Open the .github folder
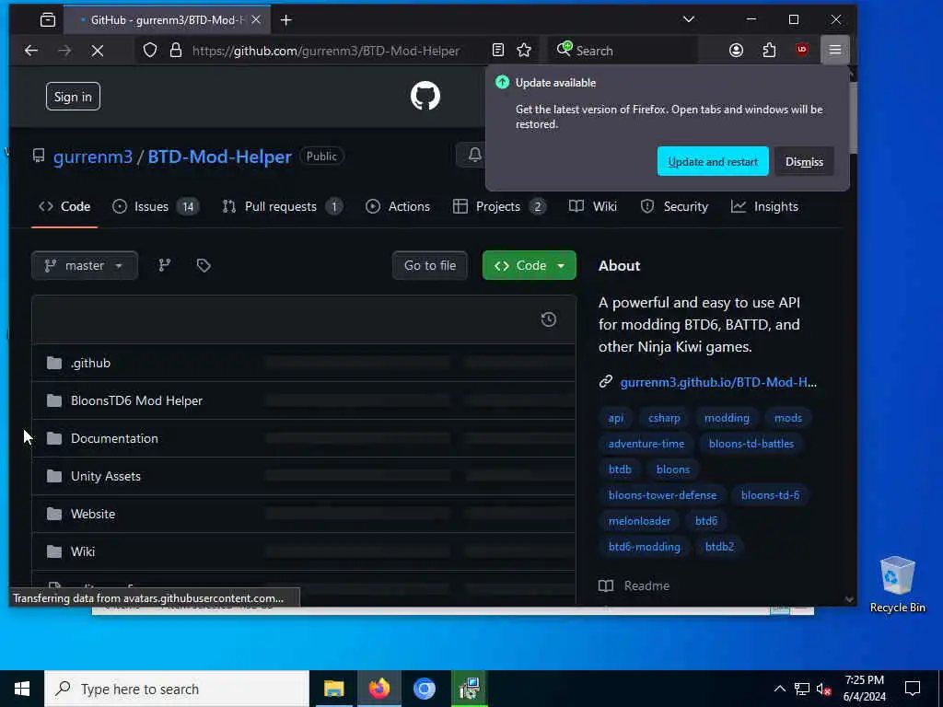This screenshot has width=943, height=707. pos(90,363)
